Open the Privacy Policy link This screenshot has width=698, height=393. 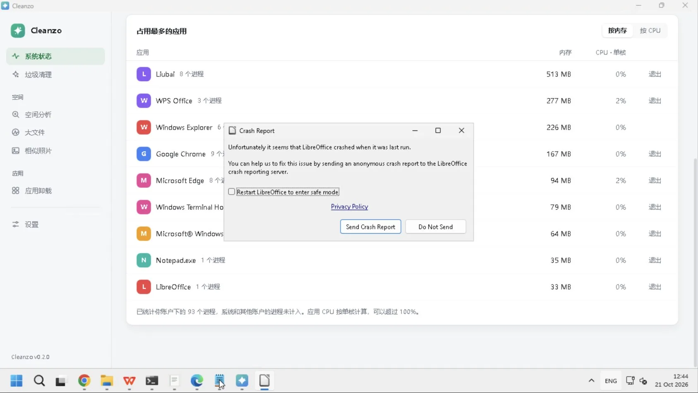(349, 206)
